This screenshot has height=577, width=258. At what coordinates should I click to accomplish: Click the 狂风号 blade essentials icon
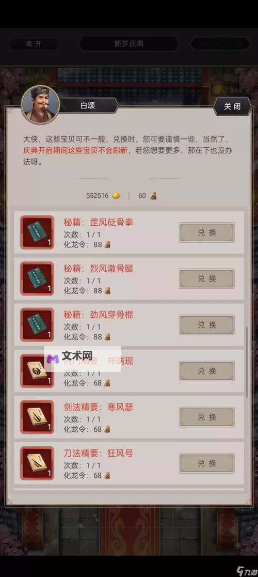point(37,463)
